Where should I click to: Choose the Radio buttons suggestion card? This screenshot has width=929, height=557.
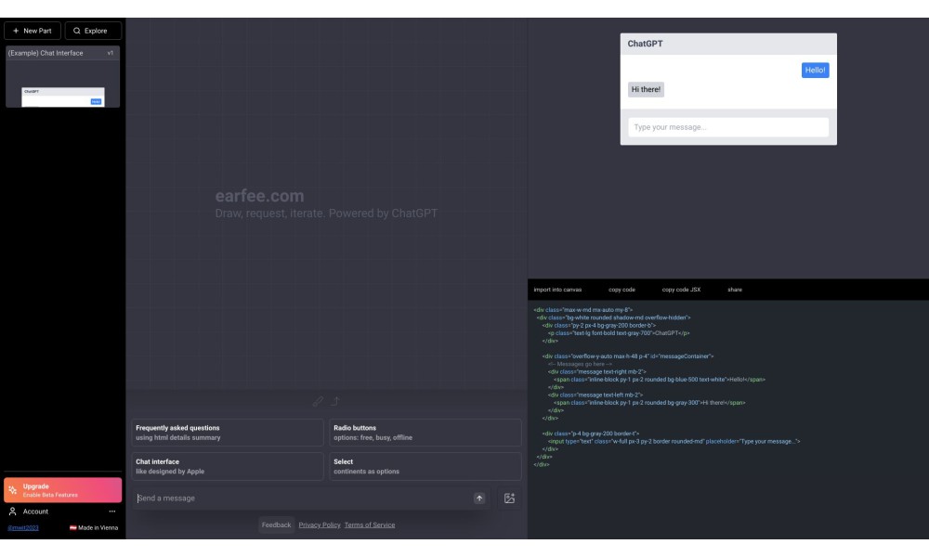click(x=425, y=433)
